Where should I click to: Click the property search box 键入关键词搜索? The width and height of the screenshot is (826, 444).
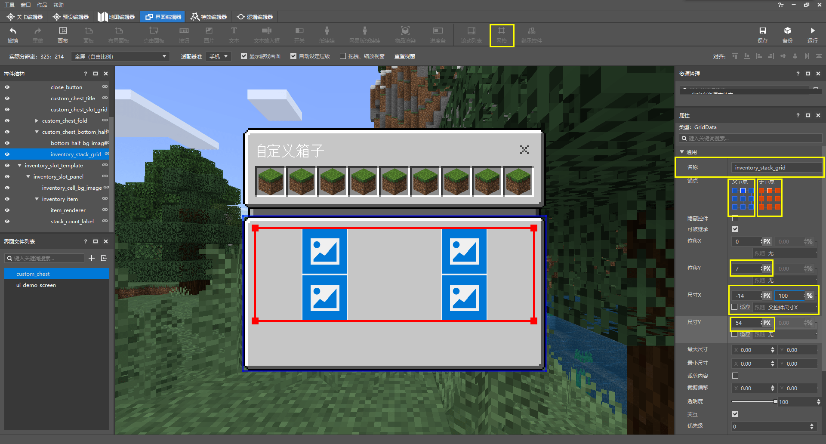point(750,138)
